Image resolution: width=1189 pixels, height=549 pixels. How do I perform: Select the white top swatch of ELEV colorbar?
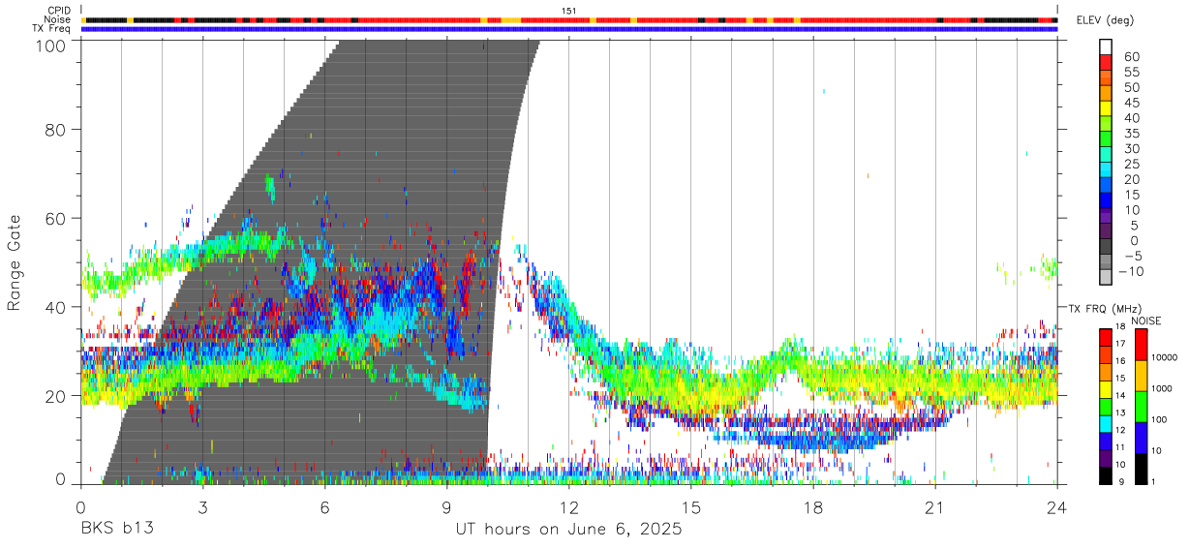[x=1106, y=46]
